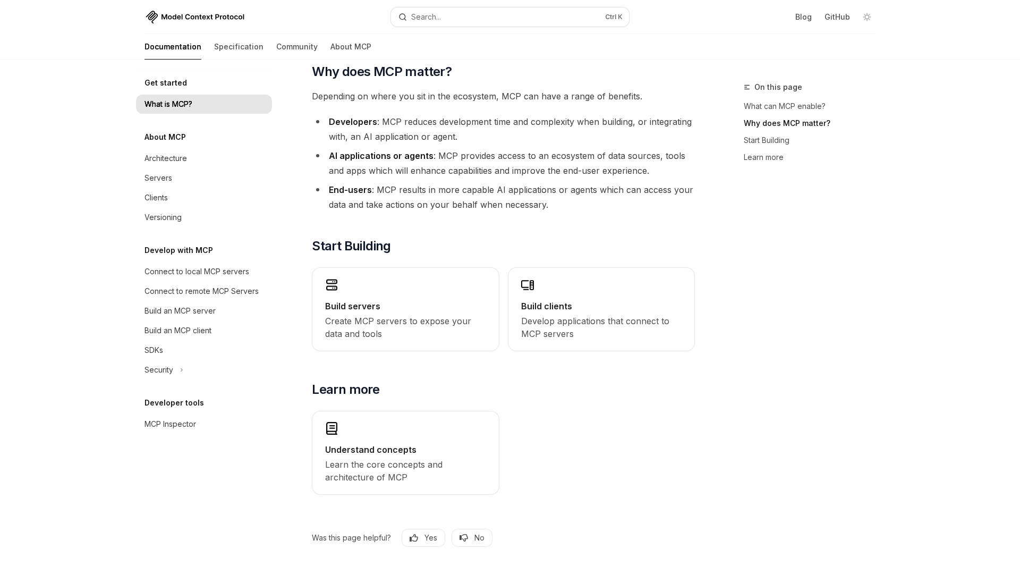The height and width of the screenshot is (574, 1020).
Task: Select Architecture in the sidebar
Action: tap(165, 158)
